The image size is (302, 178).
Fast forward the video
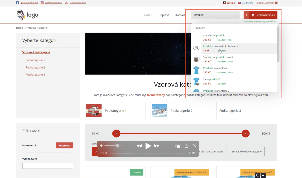tap(157, 146)
